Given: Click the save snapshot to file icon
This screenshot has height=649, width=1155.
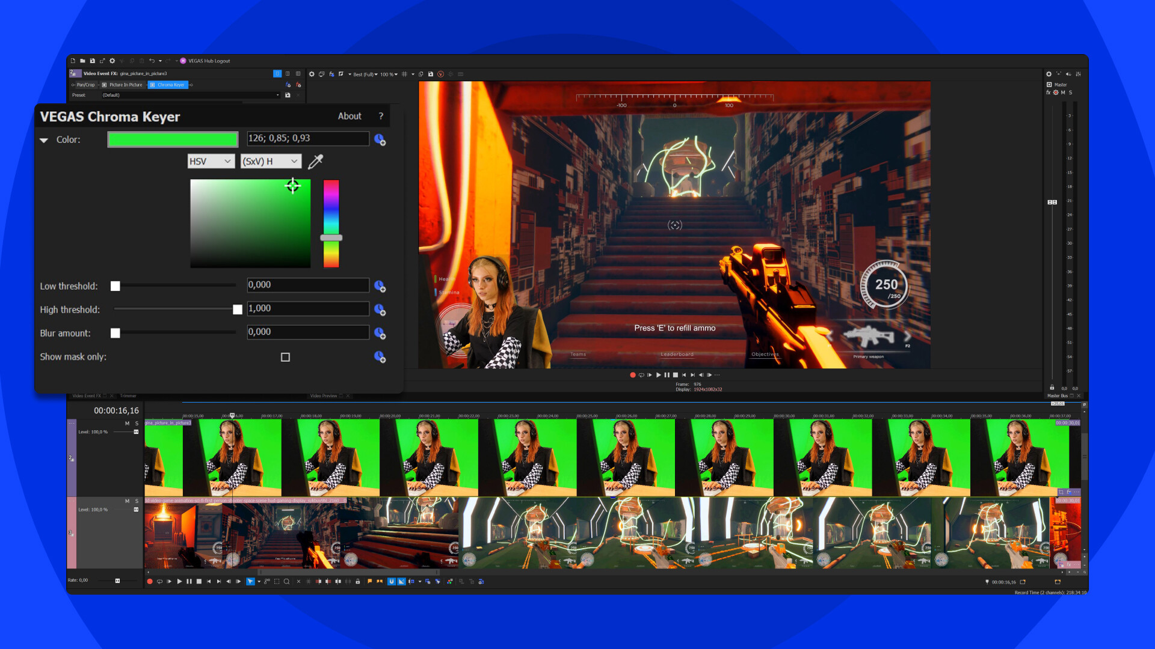Looking at the screenshot, I should (431, 74).
